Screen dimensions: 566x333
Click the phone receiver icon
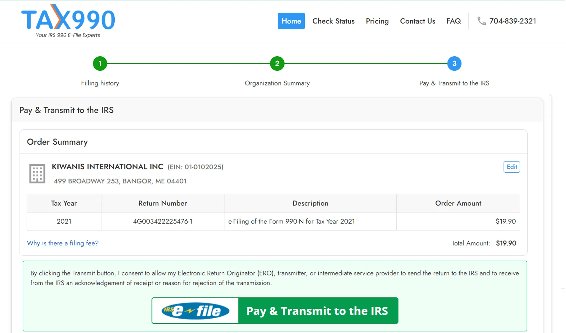click(482, 21)
